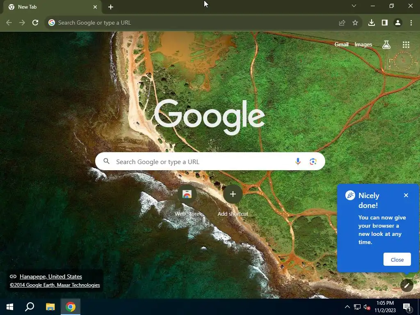Toggle the side panel icon
The height and width of the screenshot is (315, 420).
click(385, 23)
